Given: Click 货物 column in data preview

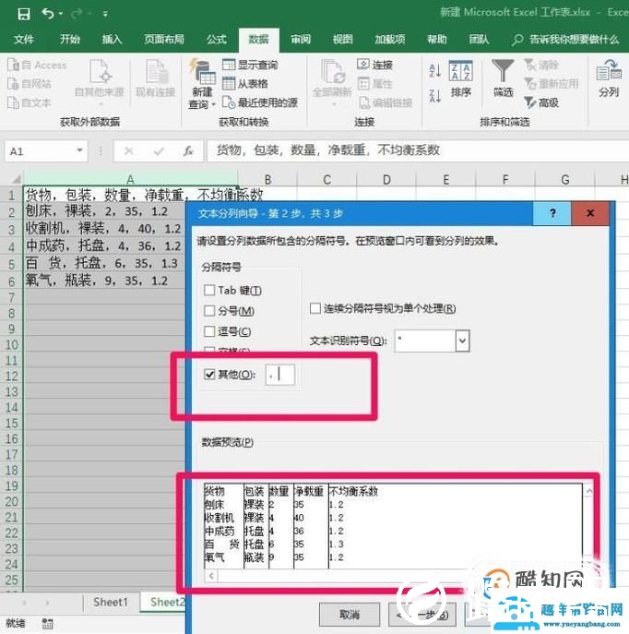Looking at the screenshot, I should tap(224, 524).
